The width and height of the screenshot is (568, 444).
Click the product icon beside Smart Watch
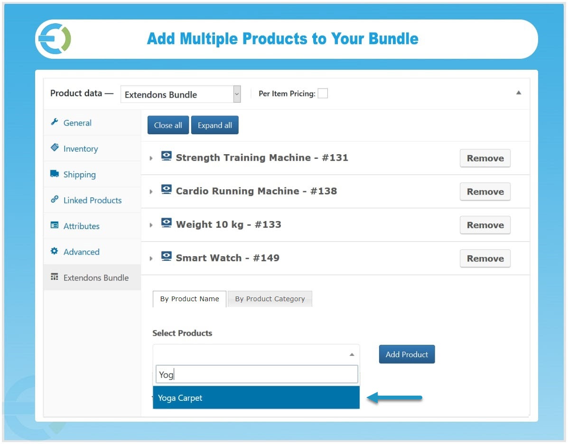pos(166,256)
